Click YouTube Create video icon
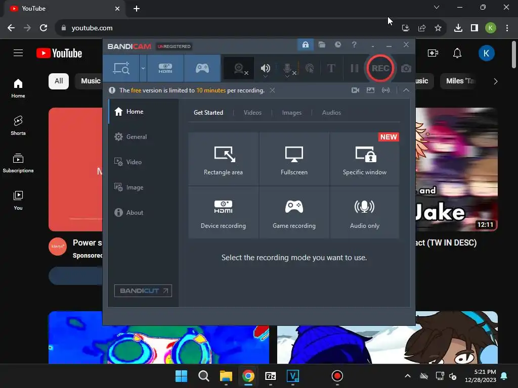The width and height of the screenshot is (518, 388). point(433,53)
